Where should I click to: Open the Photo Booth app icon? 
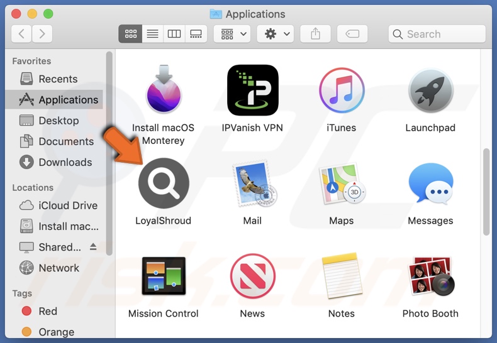pos(431,276)
